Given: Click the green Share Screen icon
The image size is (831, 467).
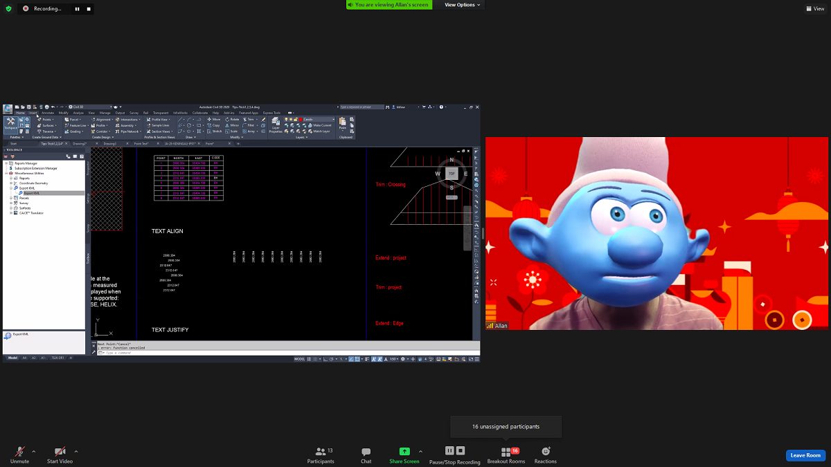Looking at the screenshot, I should (x=404, y=451).
